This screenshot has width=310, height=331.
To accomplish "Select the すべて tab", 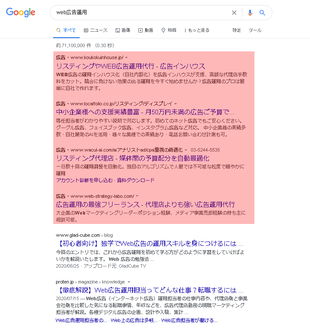I will [66, 30].
